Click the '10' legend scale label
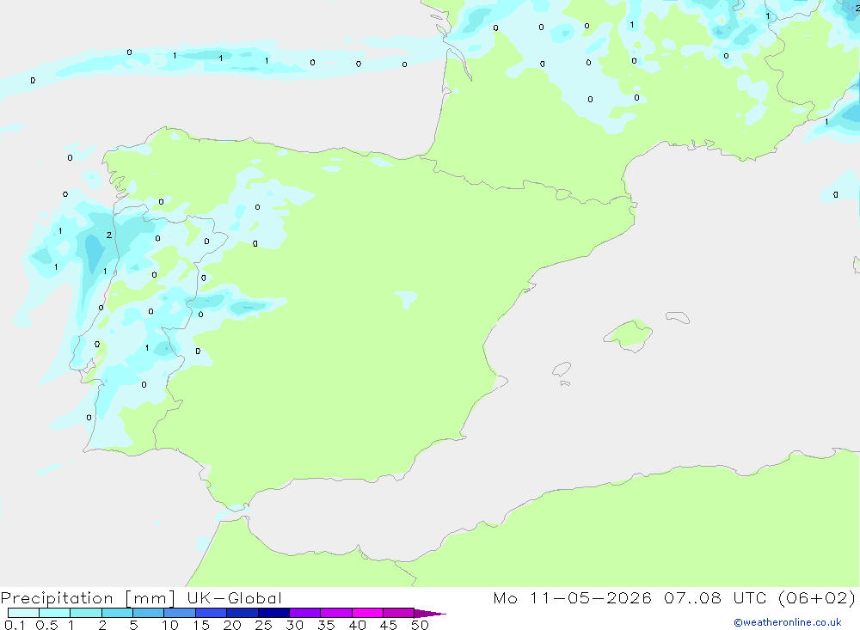 [170, 625]
